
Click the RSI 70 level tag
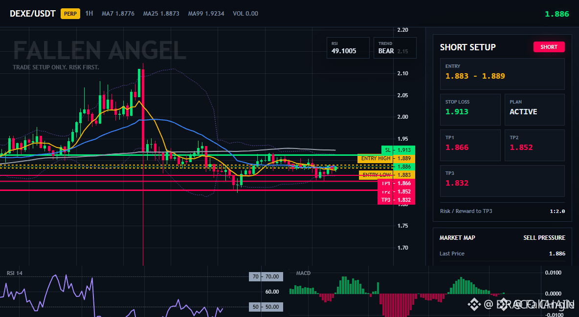point(266,276)
